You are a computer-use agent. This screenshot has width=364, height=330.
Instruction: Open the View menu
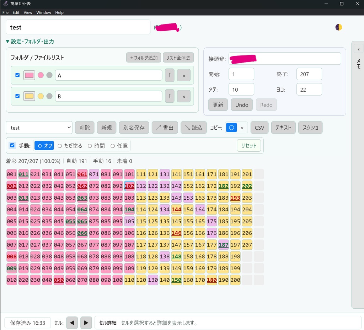click(x=28, y=12)
